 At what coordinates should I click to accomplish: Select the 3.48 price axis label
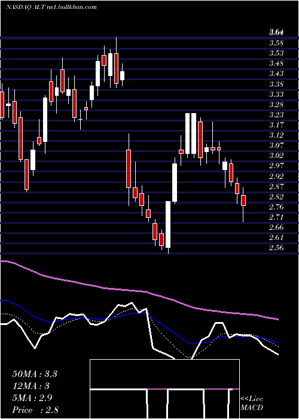pyautogui.click(x=276, y=63)
